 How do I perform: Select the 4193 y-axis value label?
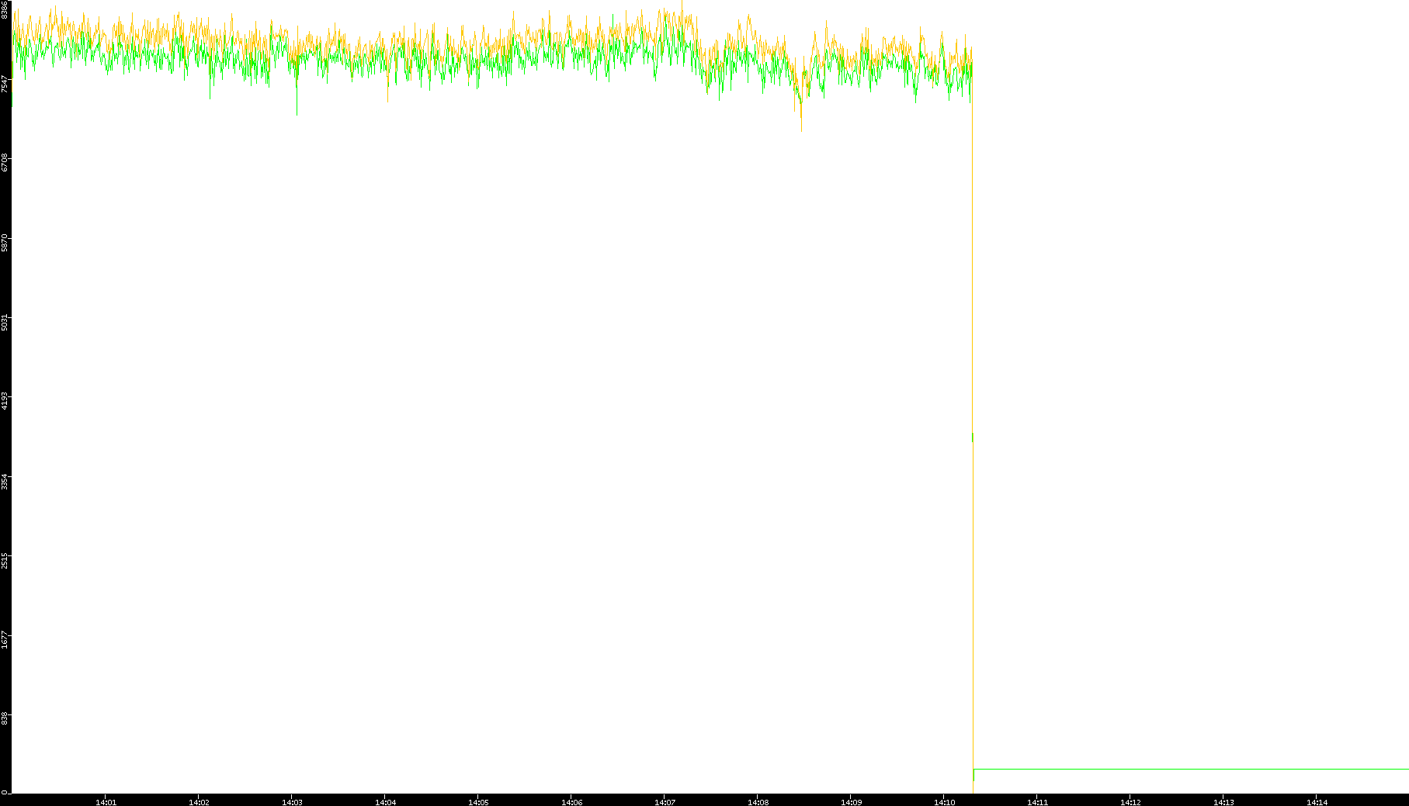tap(5, 401)
